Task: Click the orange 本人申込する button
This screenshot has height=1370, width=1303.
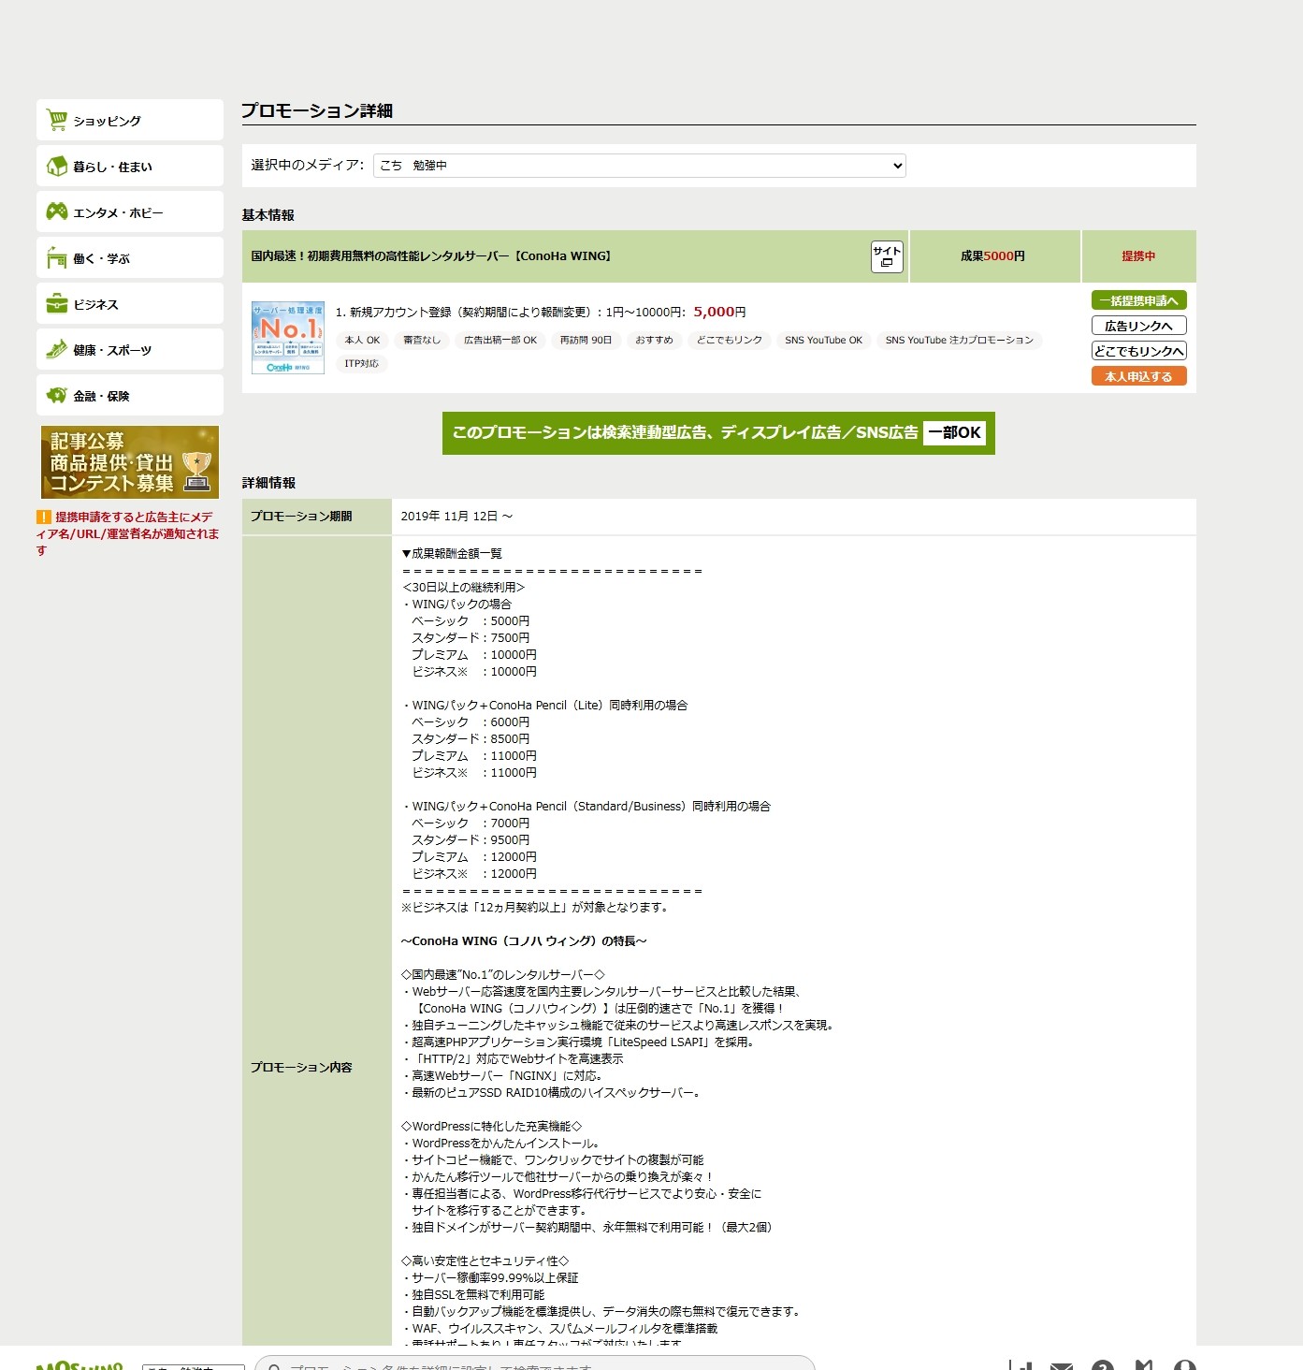Action: point(1138,376)
